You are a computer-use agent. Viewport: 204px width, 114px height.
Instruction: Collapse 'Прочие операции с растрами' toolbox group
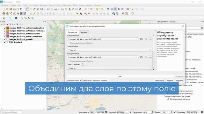(x=162, y=96)
